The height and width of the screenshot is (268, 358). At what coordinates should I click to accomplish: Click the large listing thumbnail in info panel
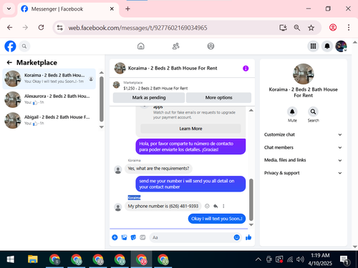click(x=303, y=74)
